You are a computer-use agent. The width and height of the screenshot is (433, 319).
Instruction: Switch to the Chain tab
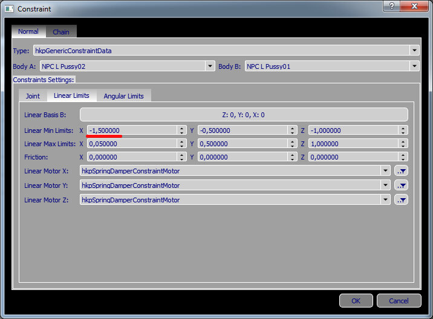tap(61, 32)
